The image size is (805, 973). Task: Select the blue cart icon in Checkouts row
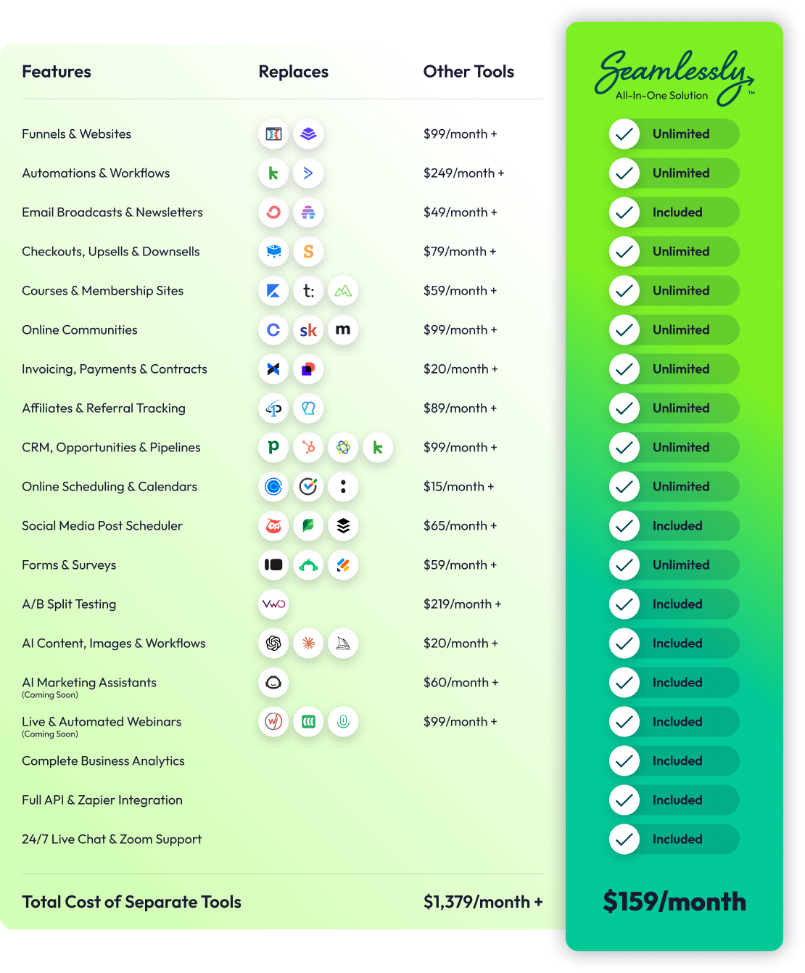click(273, 252)
